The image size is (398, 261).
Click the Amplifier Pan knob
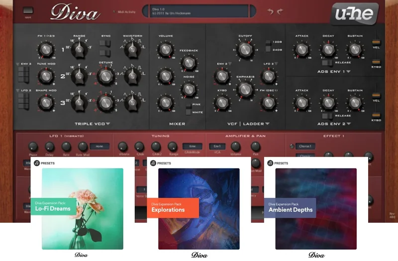(x=256, y=146)
